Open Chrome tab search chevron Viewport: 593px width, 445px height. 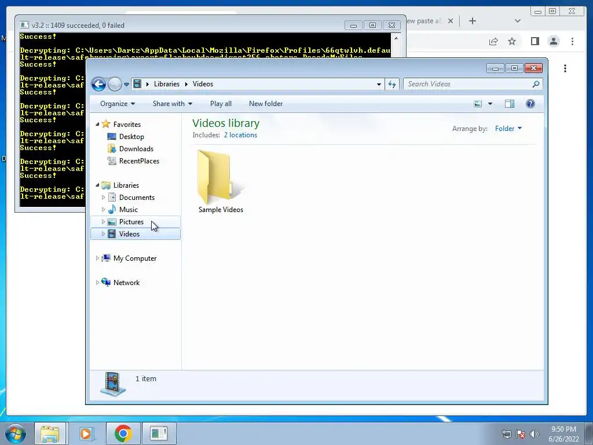518,21
